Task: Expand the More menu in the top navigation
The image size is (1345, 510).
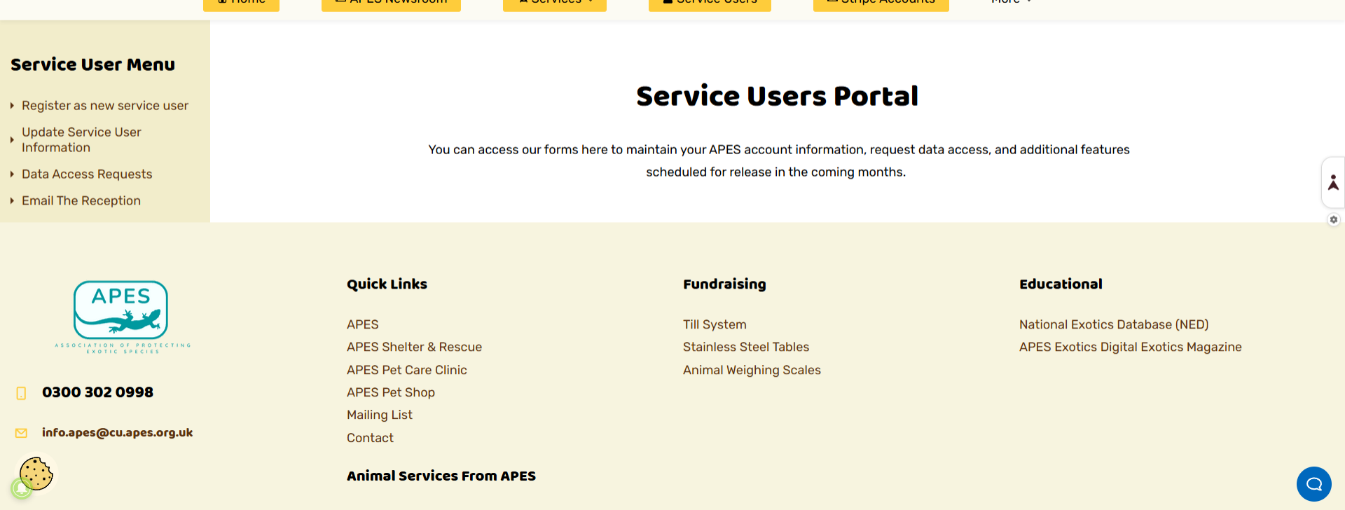Action: (1011, 3)
